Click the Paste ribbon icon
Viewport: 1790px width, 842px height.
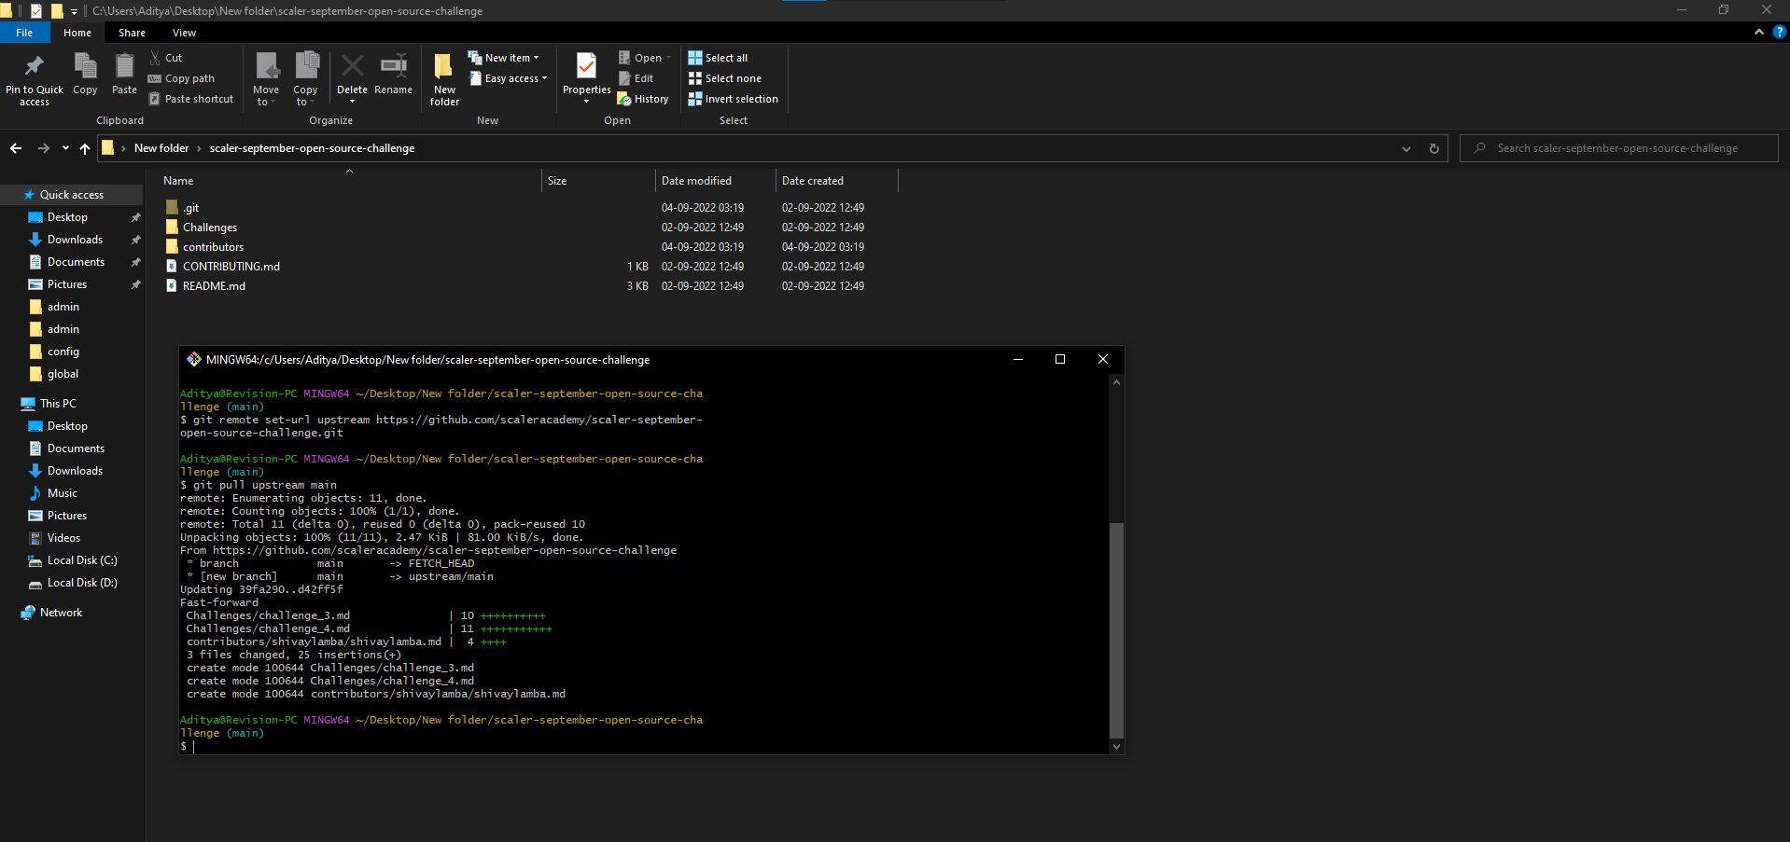click(x=124, y=66)
